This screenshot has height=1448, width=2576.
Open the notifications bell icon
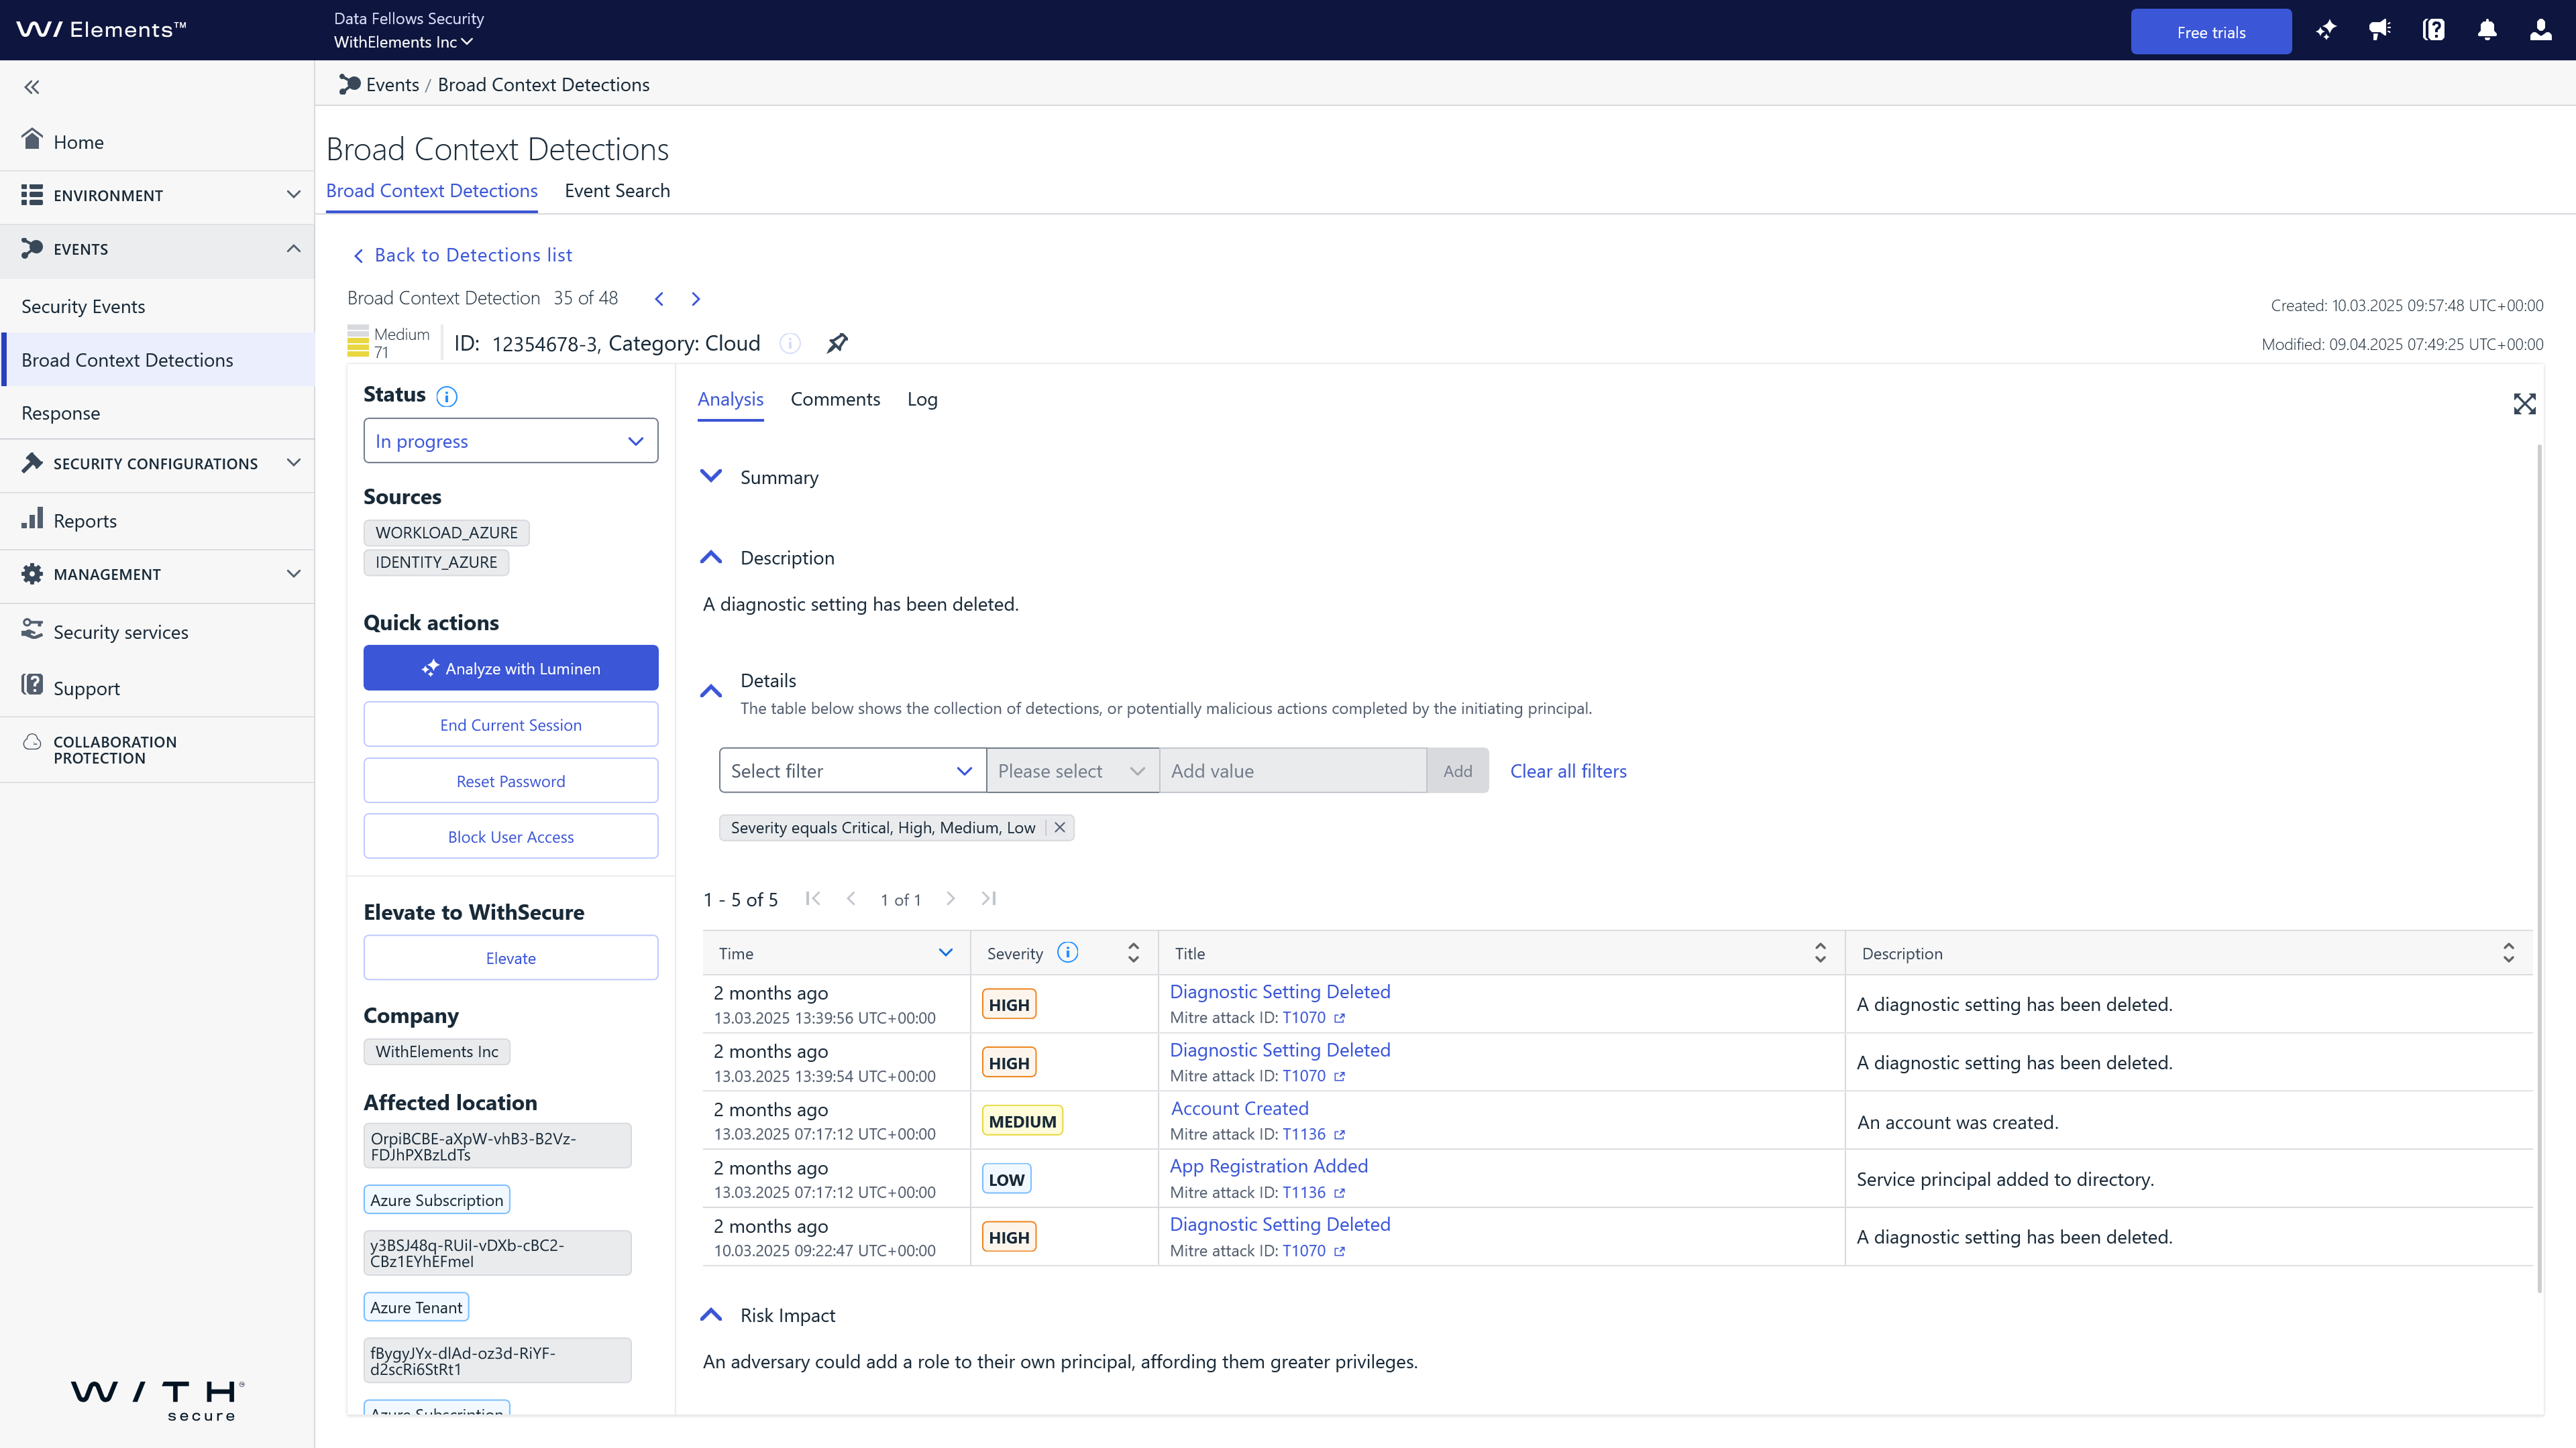point(2487,31)
